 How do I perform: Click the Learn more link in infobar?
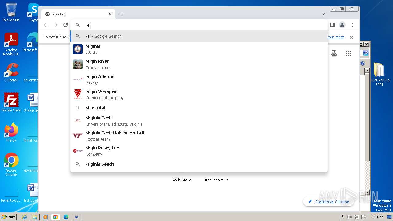(x=335, y=37)
